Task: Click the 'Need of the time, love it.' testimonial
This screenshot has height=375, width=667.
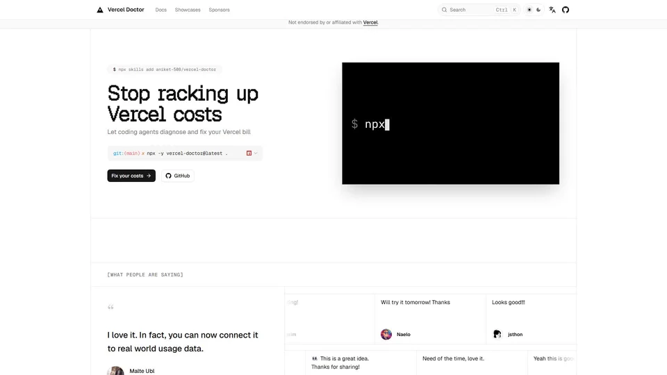Action: [x=453, y=358]
